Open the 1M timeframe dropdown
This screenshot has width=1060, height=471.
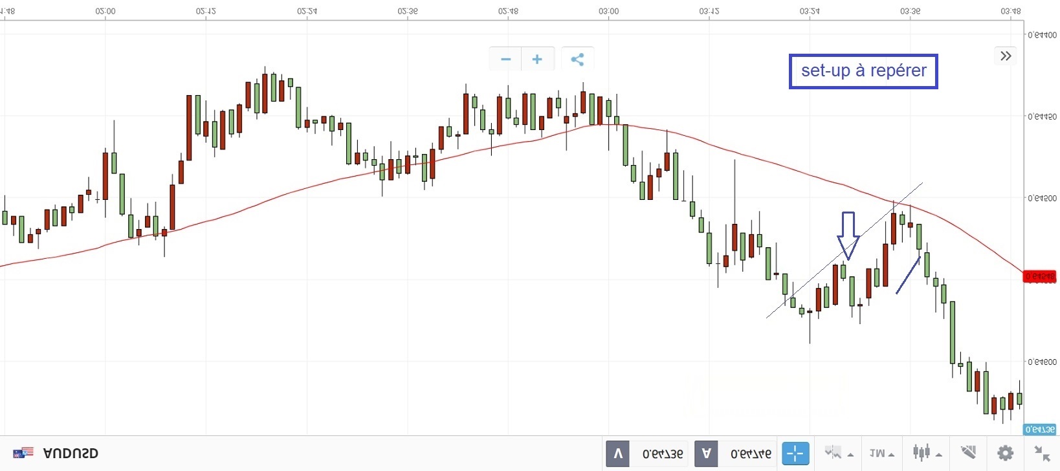click(882, 454)
